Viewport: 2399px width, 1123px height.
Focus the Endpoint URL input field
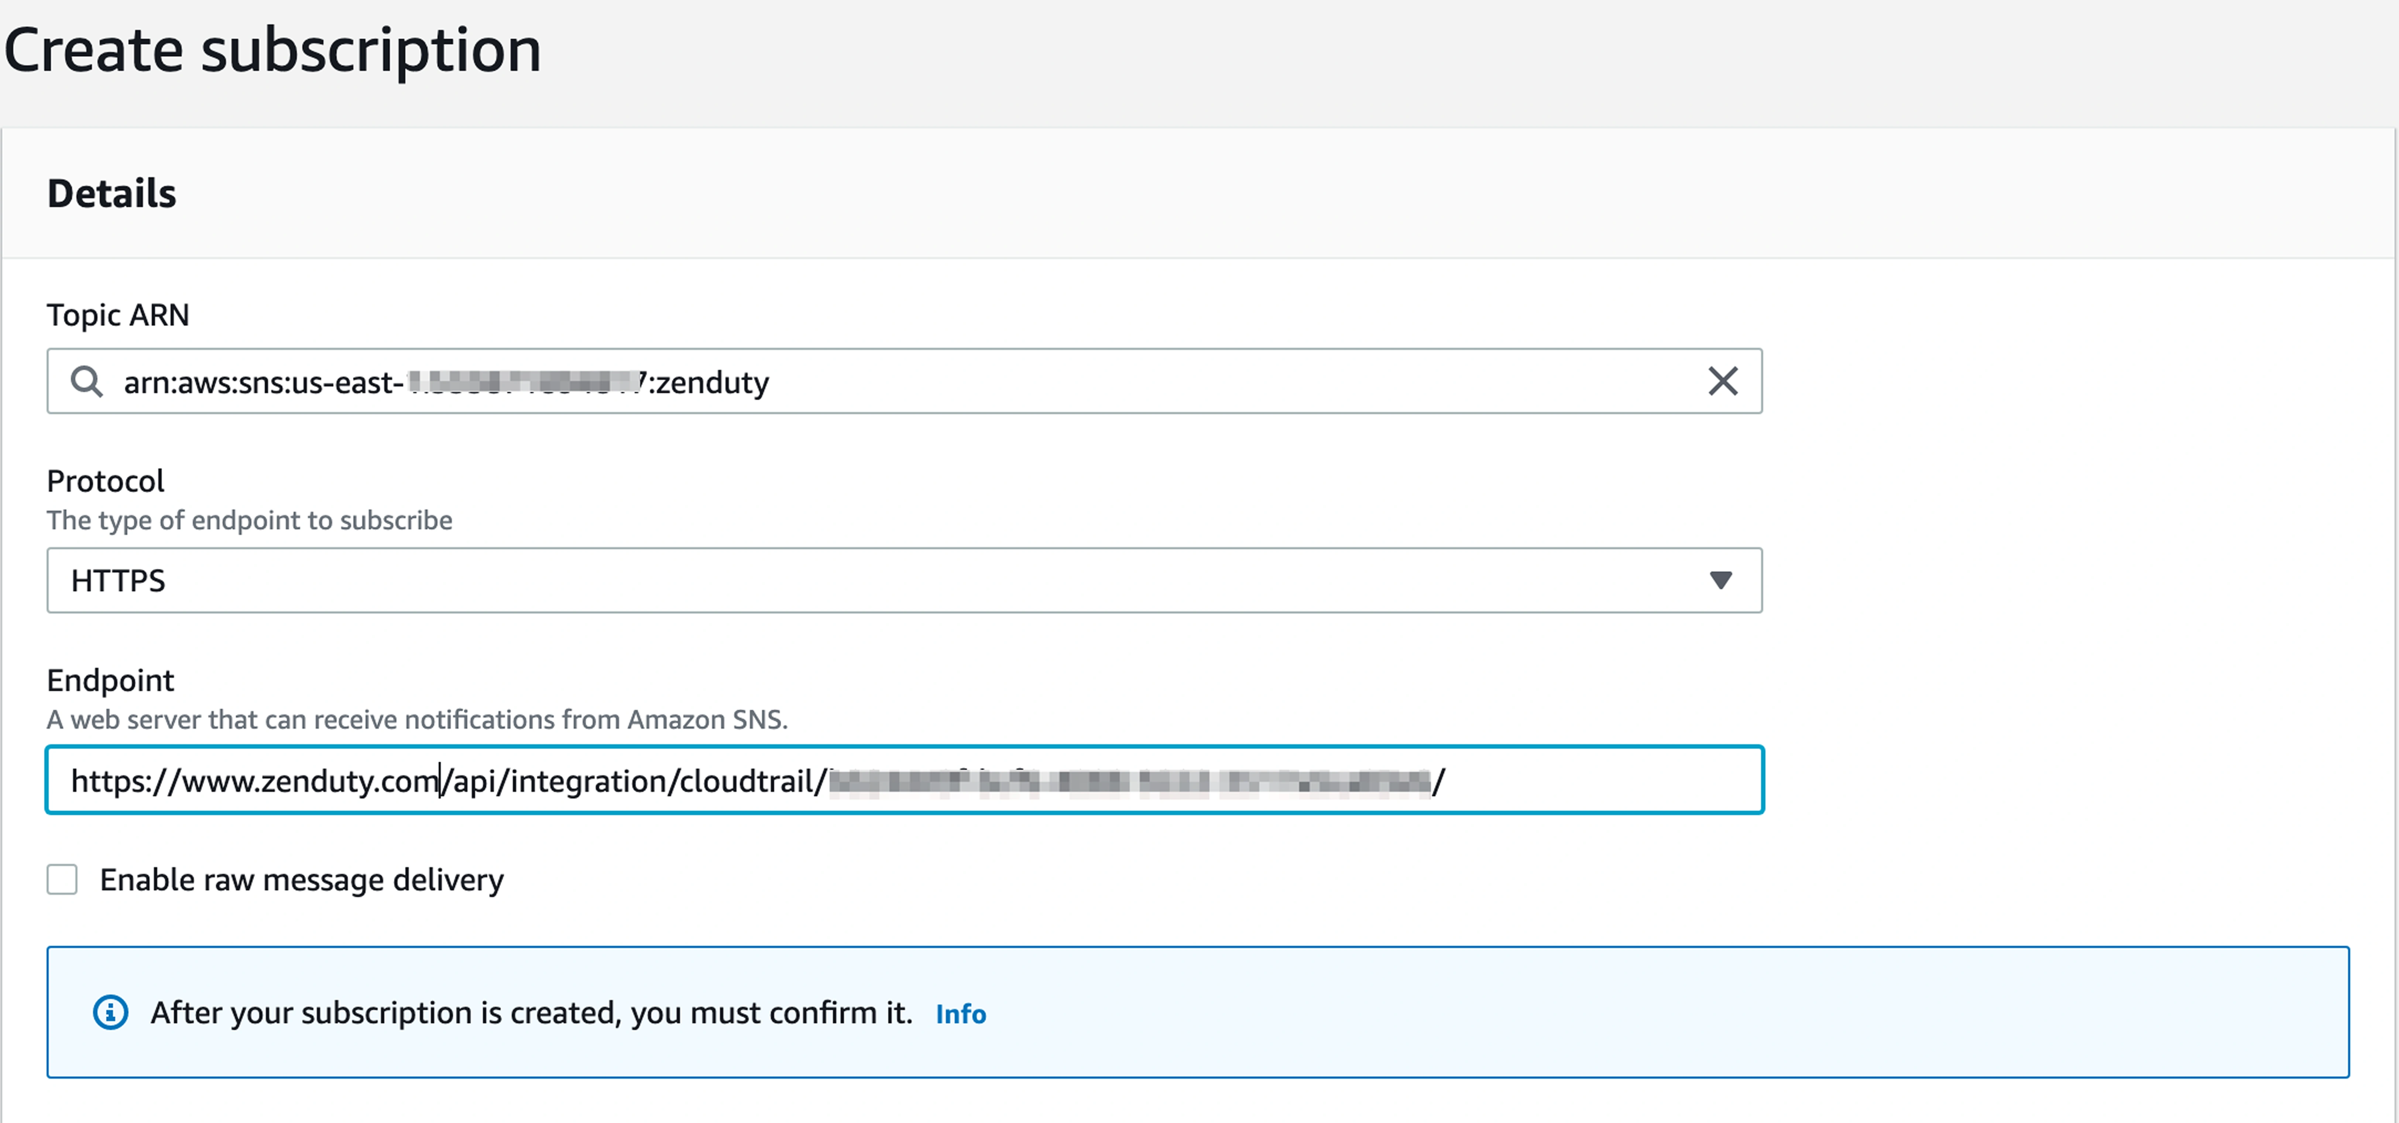(x=1583, y=780)
